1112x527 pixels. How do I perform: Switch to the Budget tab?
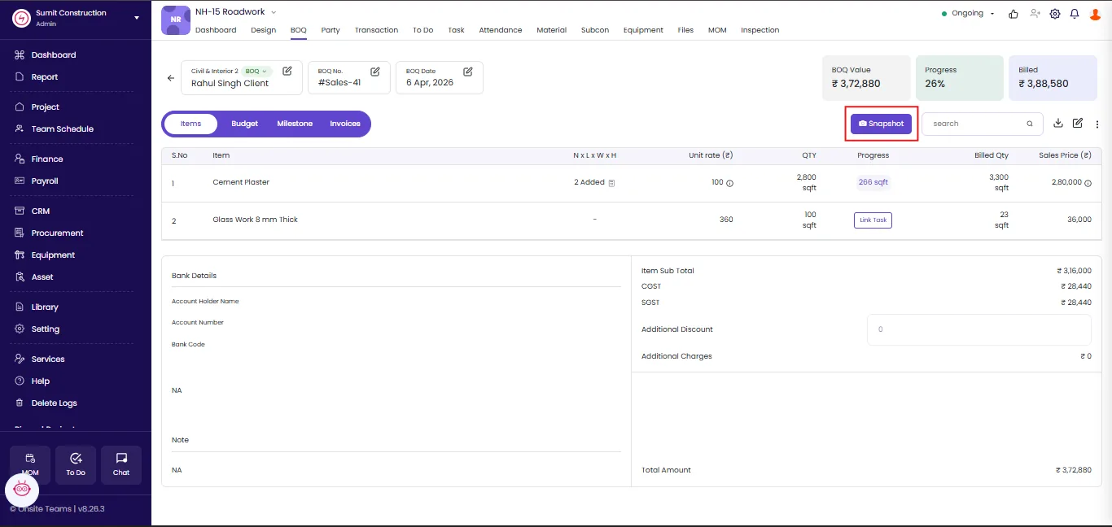click(244, 124)
